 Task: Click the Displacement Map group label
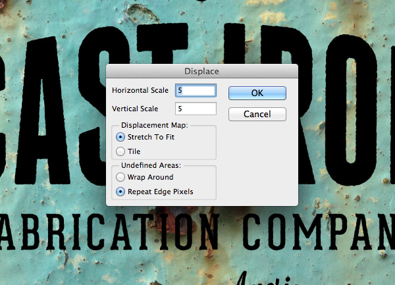[155, 125]
